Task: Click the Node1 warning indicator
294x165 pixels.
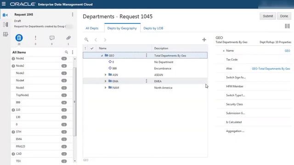Action: point(13,59)
